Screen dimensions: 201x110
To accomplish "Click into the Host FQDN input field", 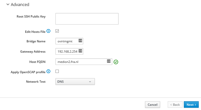I will pyautogui.click(x=81, y=61).
